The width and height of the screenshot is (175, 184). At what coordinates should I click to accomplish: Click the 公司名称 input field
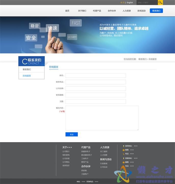(x=96, y=89)
